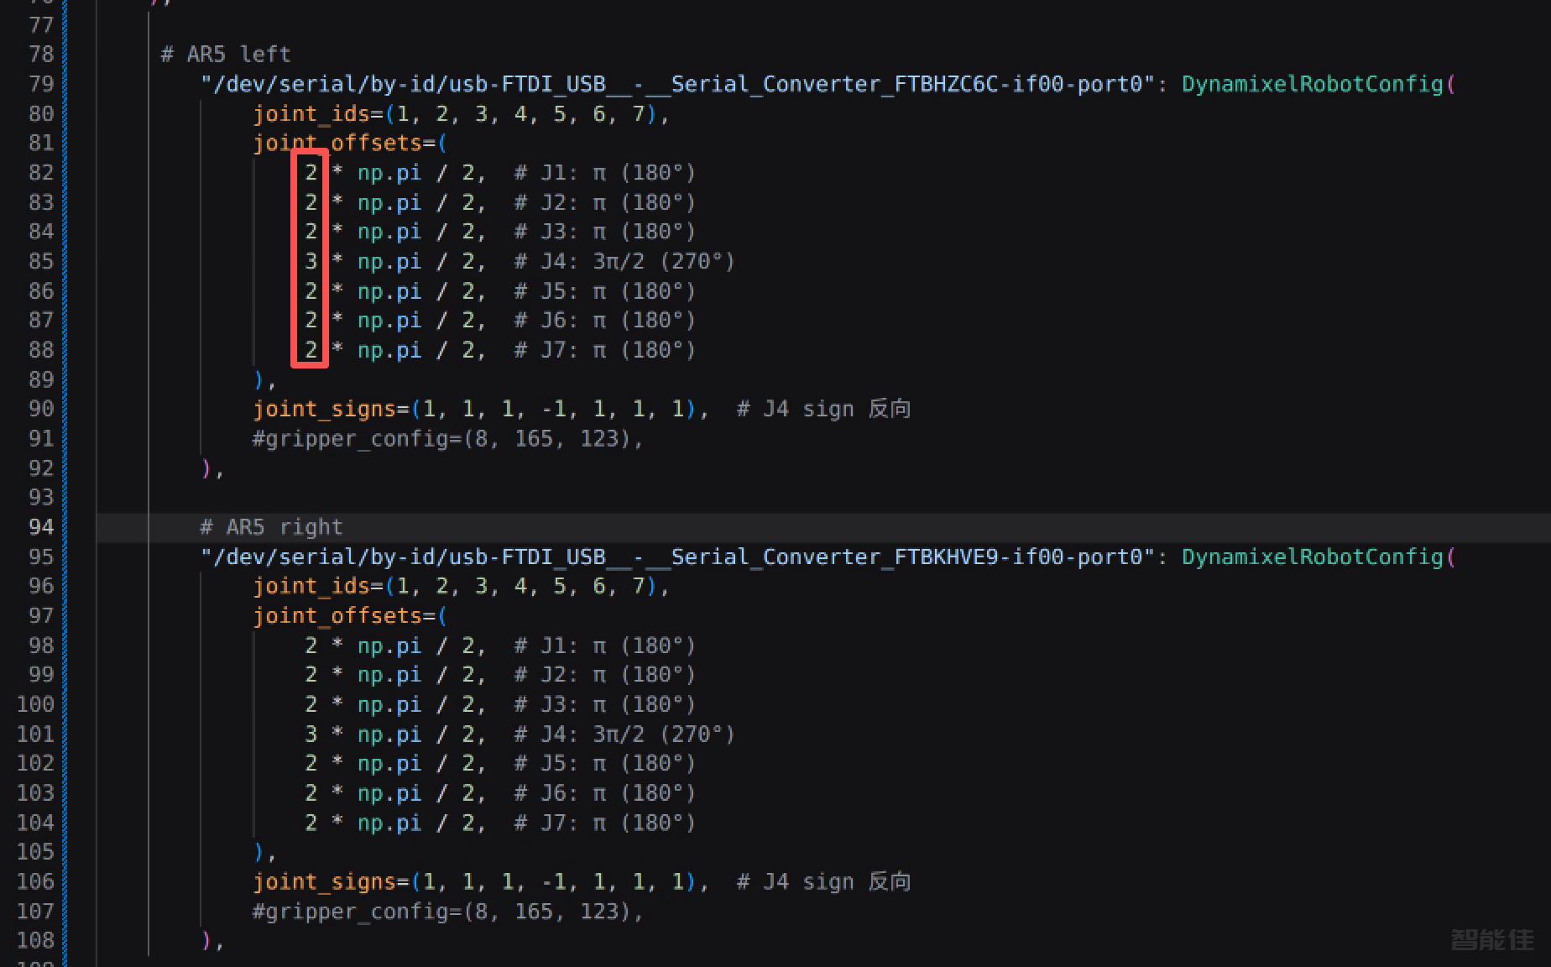Click joint_signs on line 90
Image resolution: width=1551 pixels, height=967 pixels.
pos(325,409)
